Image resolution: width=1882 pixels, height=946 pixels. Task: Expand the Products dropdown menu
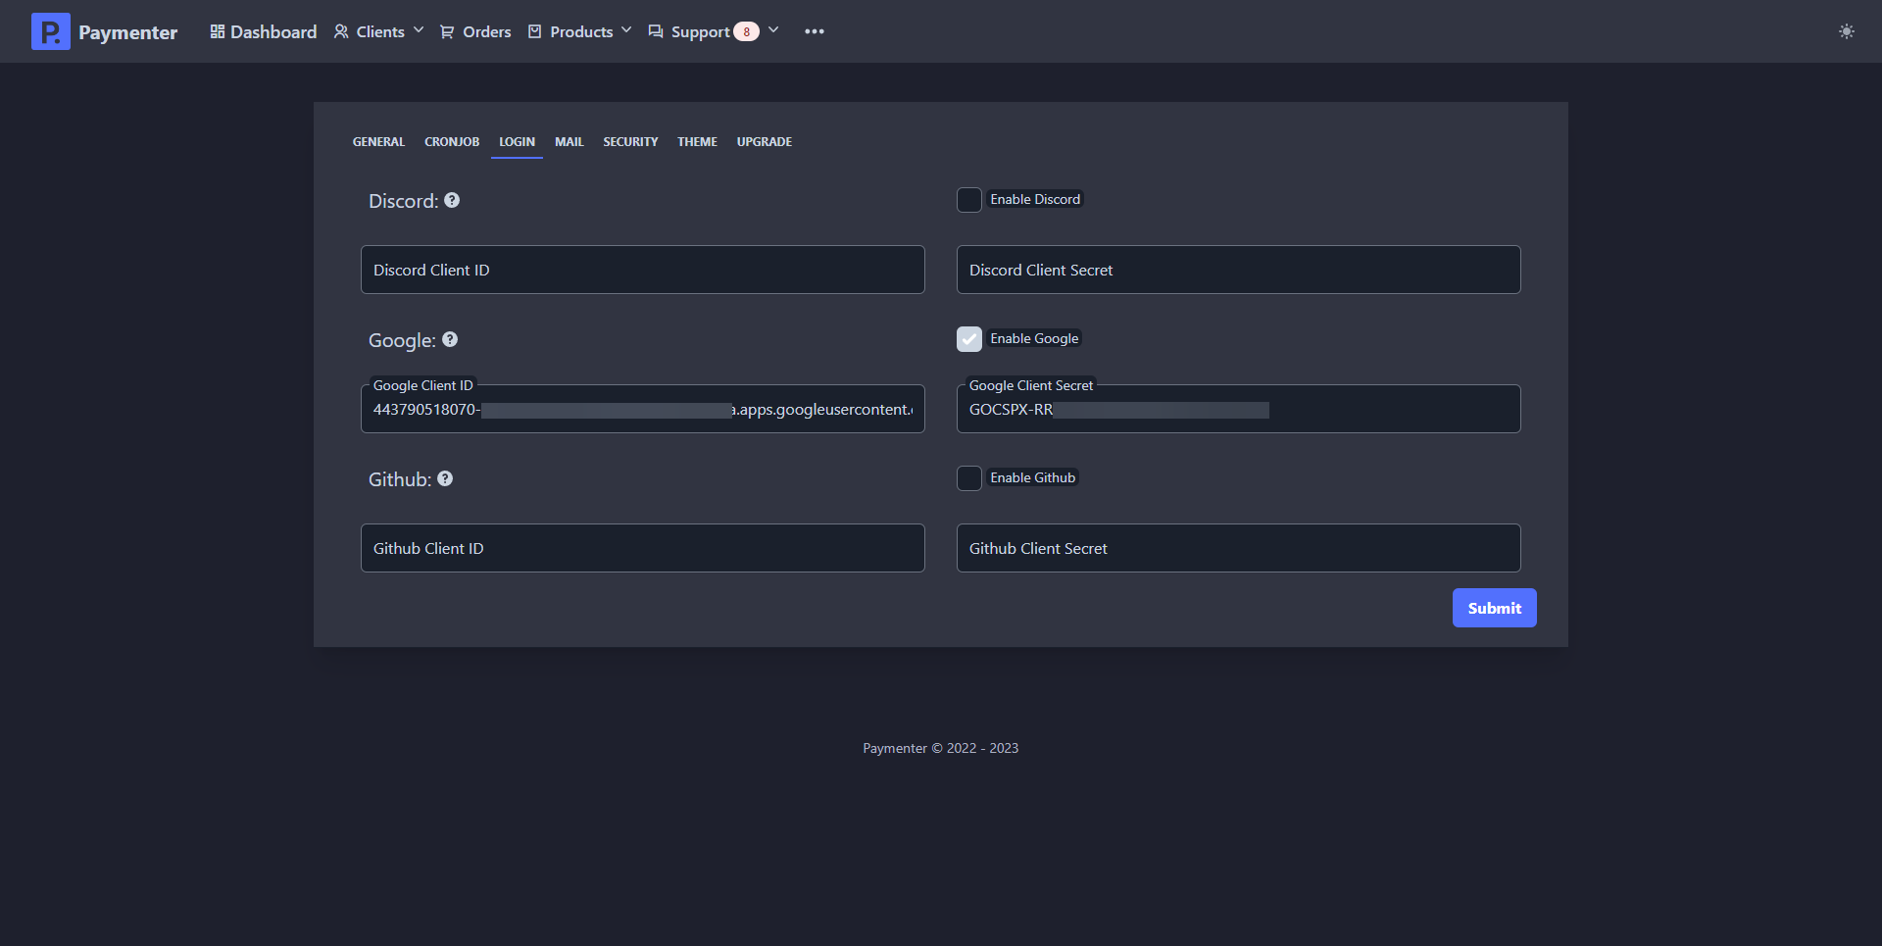tap(580, 31)
